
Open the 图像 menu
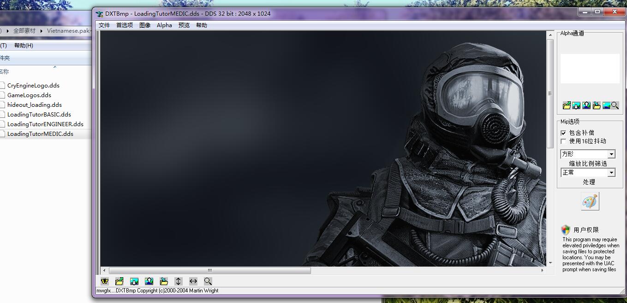tap(145, 25)
